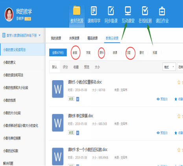This screenshot has height=166, width=183.
Task: Click the textbook icon beside 数学人教课标版四年级下册
Action: (x=4, y=35)
